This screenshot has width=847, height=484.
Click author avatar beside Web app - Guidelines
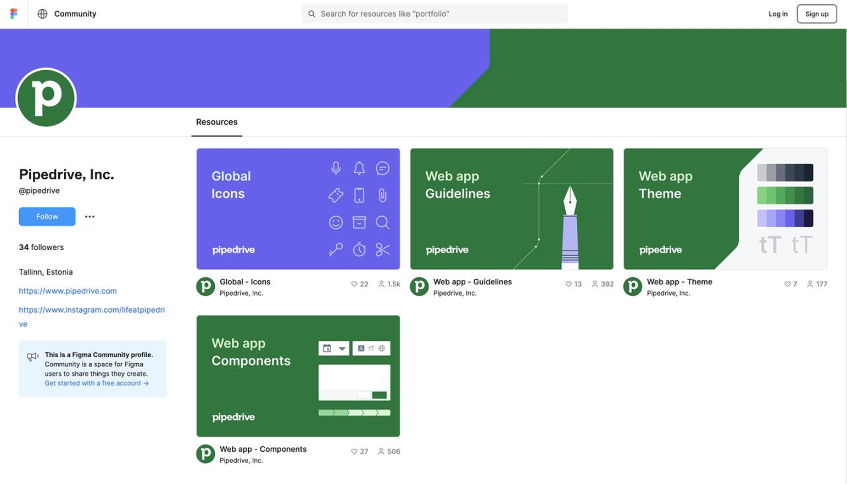tap(419, 286)
